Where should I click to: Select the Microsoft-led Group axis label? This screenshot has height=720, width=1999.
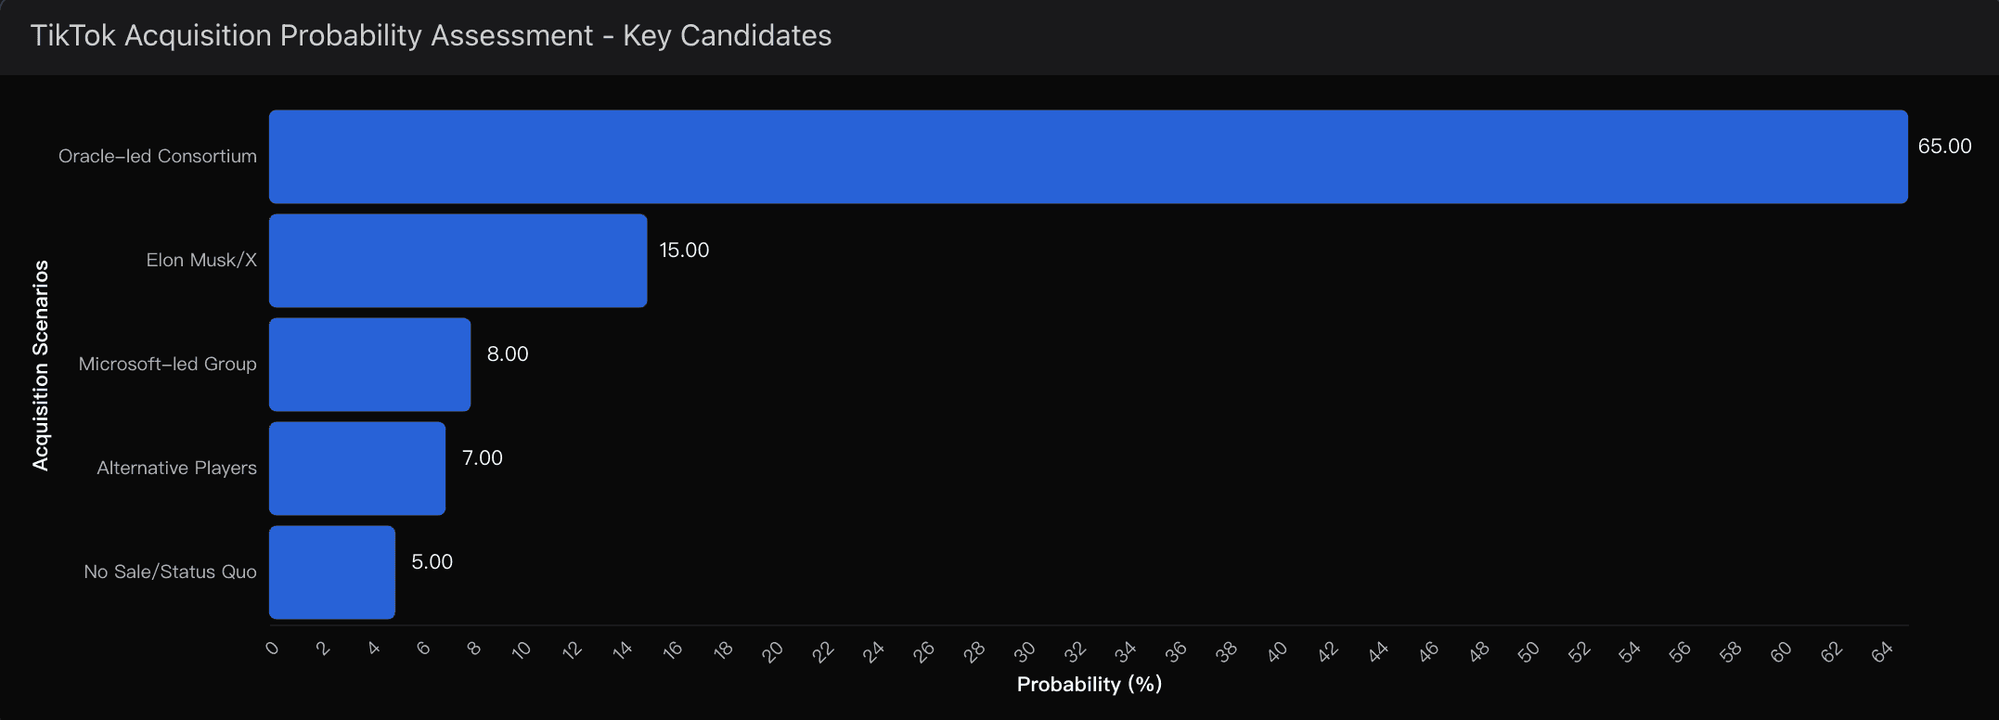[168, 364]
